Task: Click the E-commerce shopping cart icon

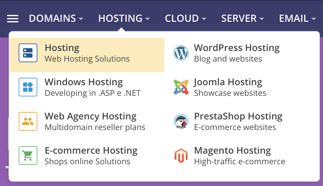Action: point(28,156)
